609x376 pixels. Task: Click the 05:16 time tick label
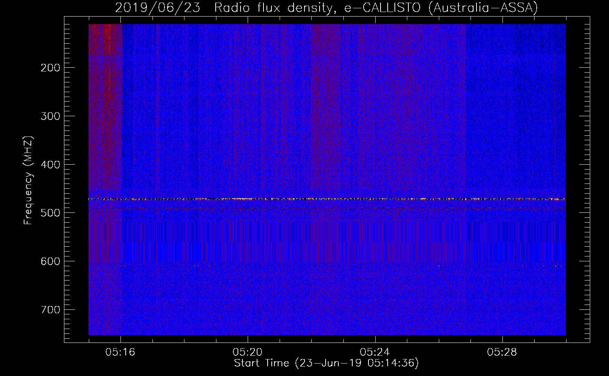[120, 352]
